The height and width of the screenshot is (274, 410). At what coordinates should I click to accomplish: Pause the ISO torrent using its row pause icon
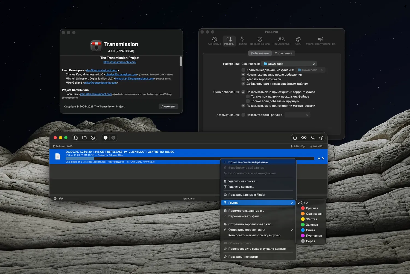pyautogui.click(x=319, y=158)
